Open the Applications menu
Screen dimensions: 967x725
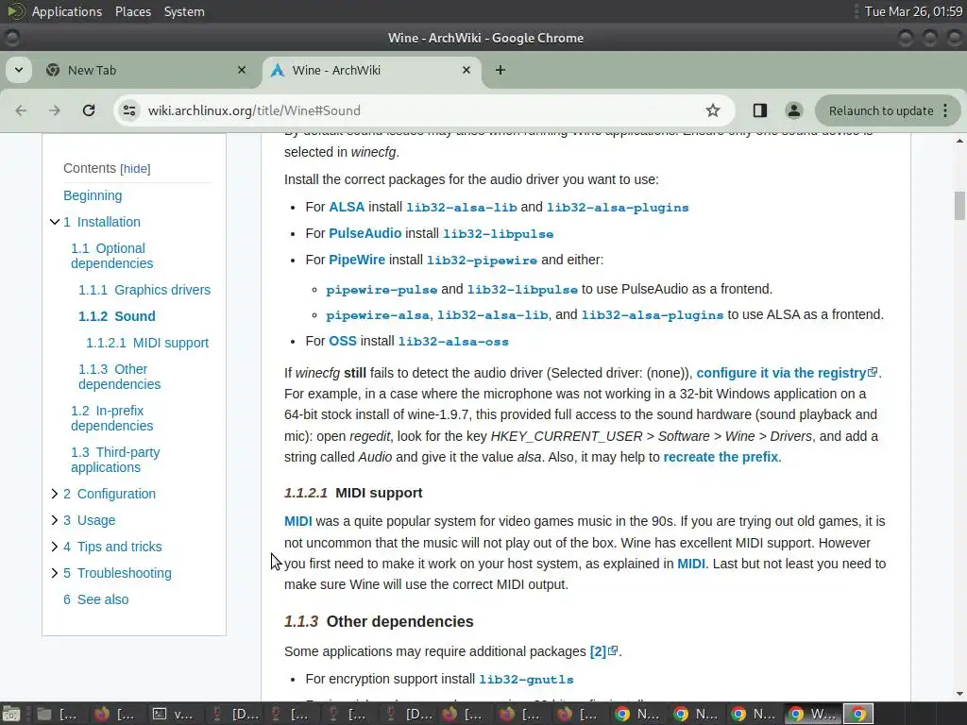pos(67,11)
